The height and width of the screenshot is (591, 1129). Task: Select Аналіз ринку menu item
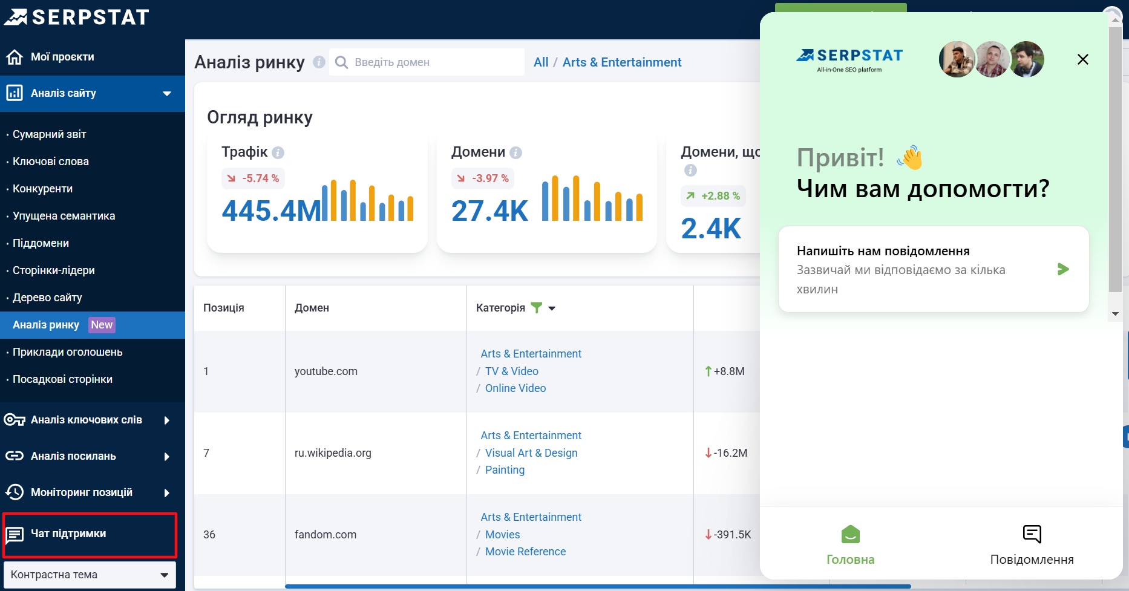(93, 325)
